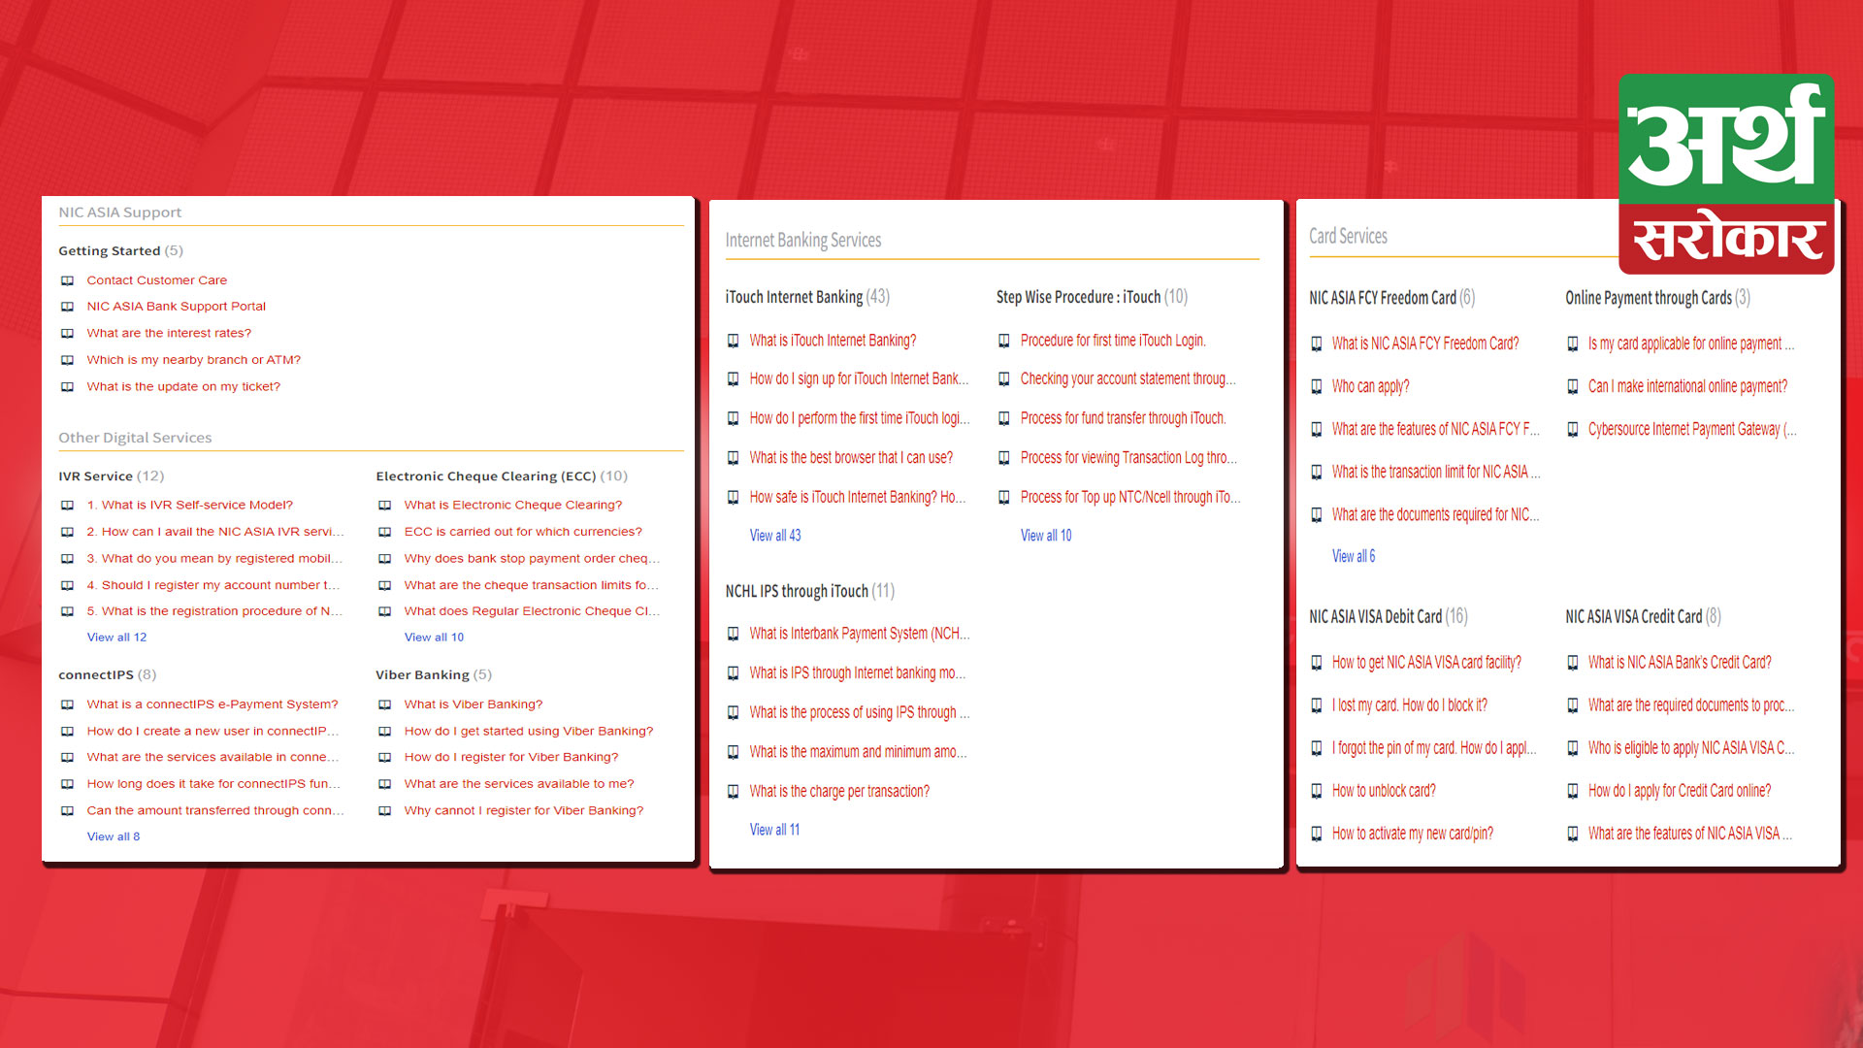Click the Artha Sarokar logo

1726,174
